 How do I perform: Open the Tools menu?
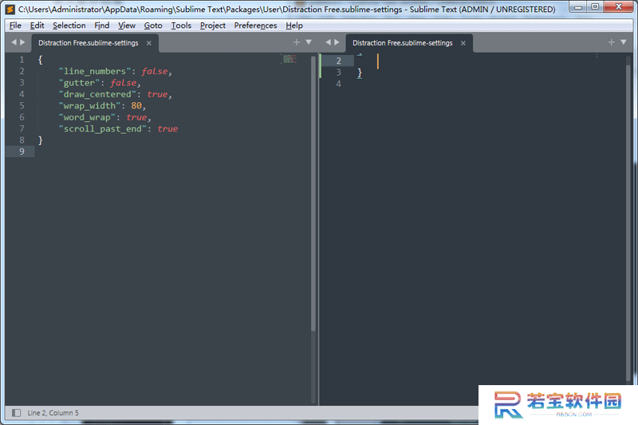pyautogui.click(x=181, y=26)
